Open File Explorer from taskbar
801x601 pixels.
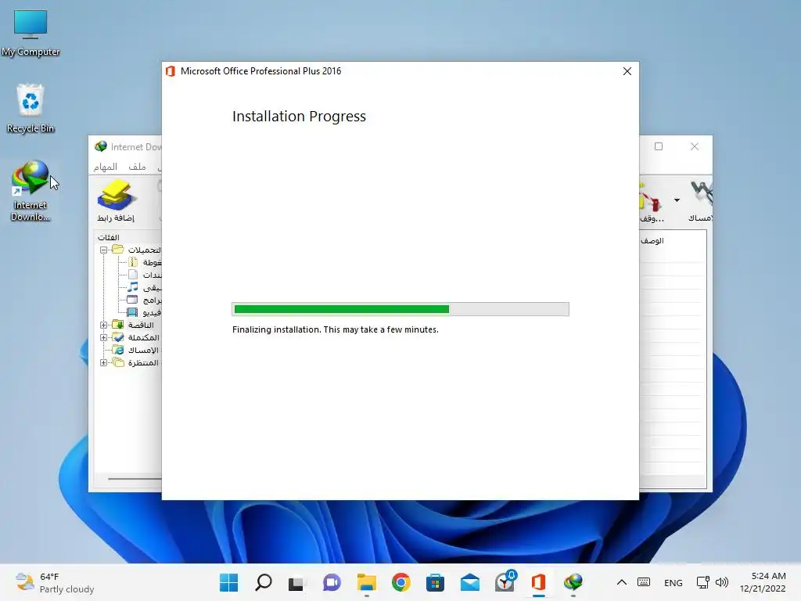pyautogui.click(x=366, y=582)
